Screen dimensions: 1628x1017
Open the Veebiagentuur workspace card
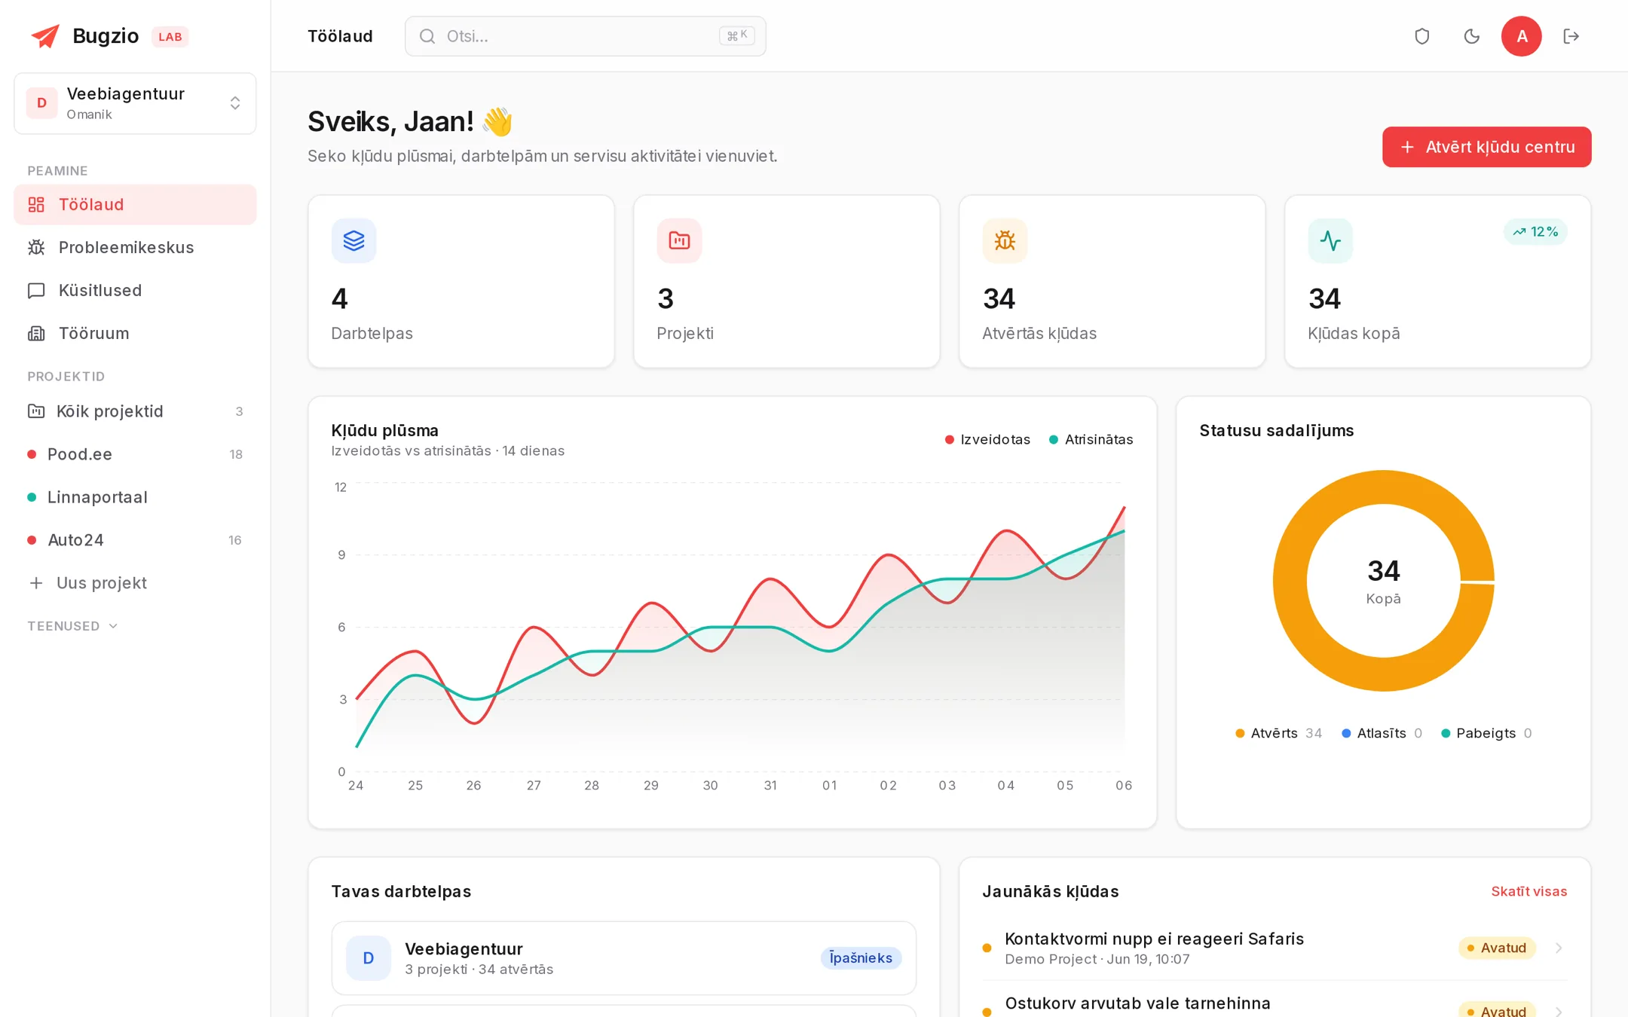click(623, 958)
